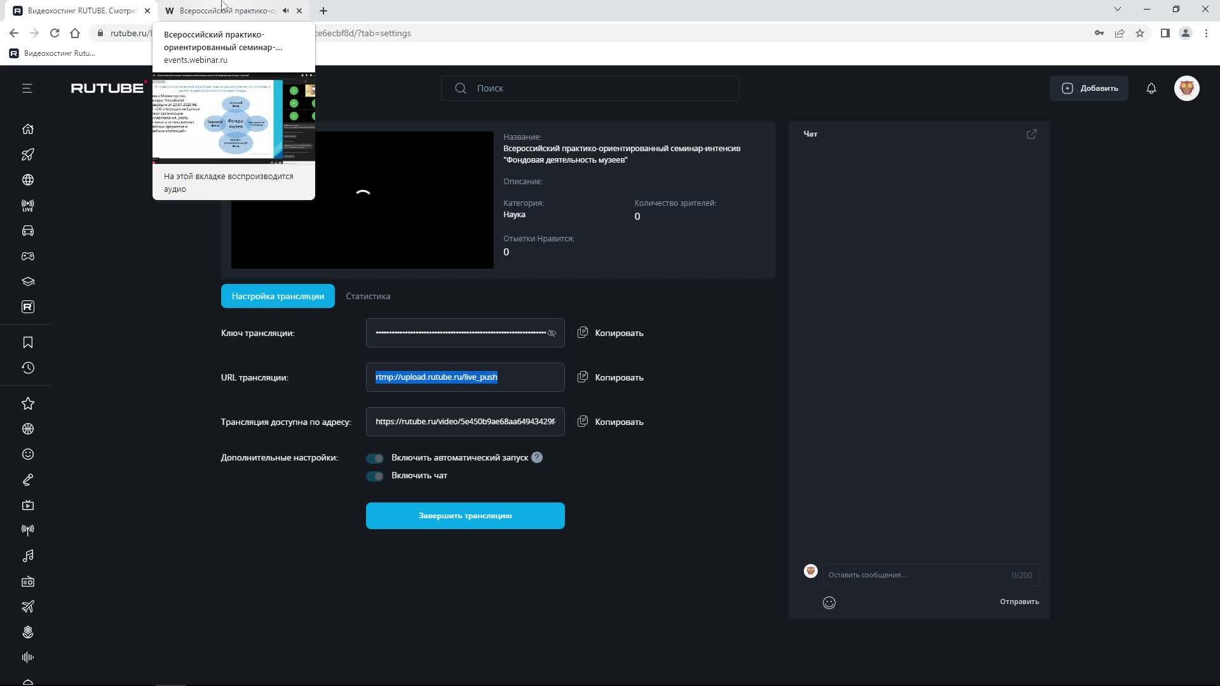Click the music note sidebar icon
Screen dimensions: 1220x686
(27, 556)
